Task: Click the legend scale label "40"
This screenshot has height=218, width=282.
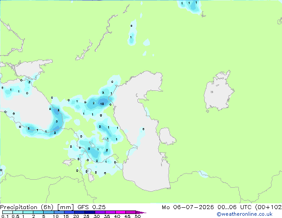Action: pos(117,216)
